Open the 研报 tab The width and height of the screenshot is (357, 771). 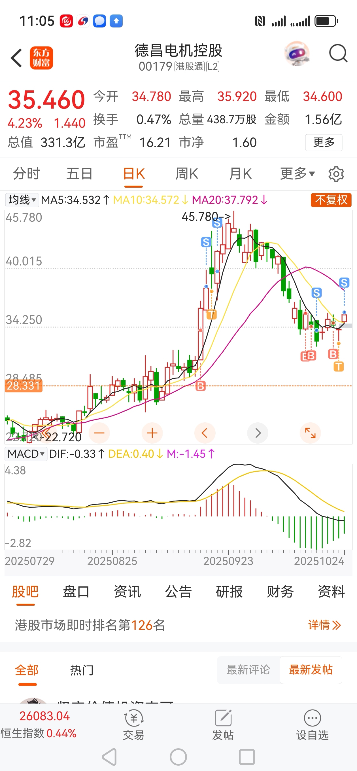coord(229,592)
